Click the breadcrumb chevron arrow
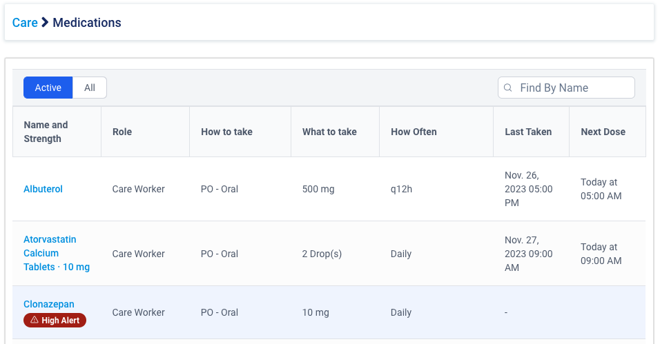The image size is (660, 344). click(45, 22)
